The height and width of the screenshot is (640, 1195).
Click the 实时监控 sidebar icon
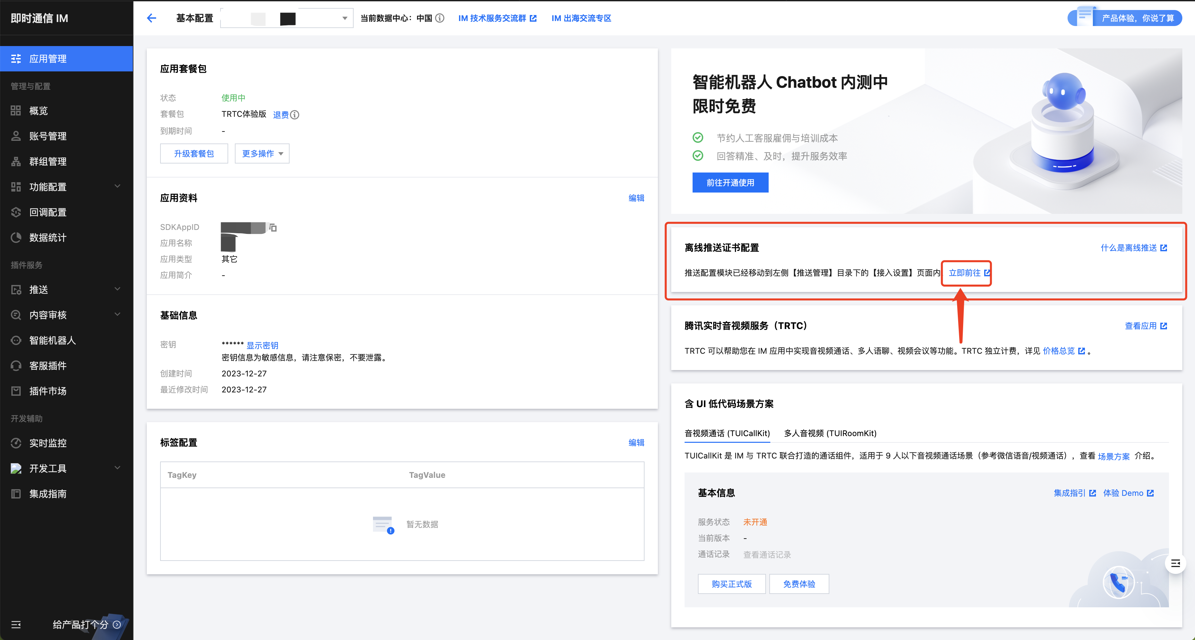(16, 443)
